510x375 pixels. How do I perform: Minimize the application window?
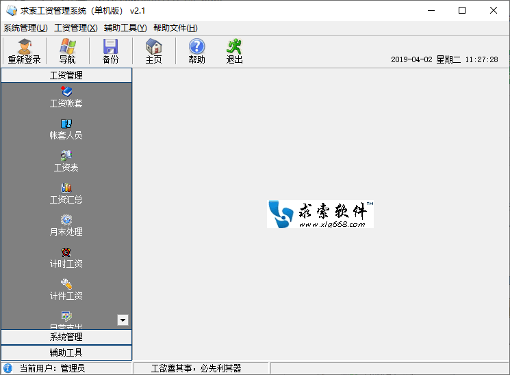[x=431, y=10]
